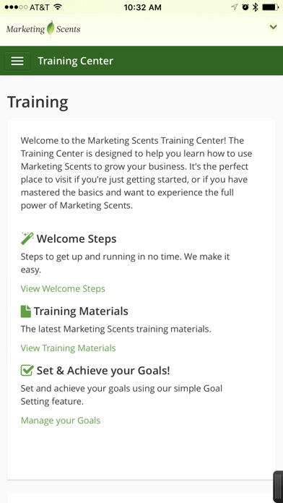Open the View Welcome Steps link
Screen dimensions: 283x503
[63, 288]
